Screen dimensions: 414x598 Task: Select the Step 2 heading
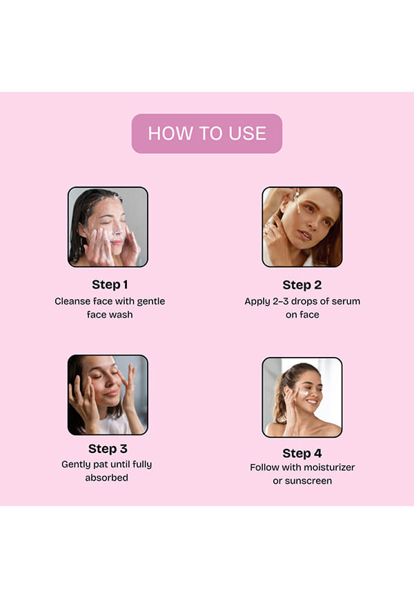tap(302, 285)
